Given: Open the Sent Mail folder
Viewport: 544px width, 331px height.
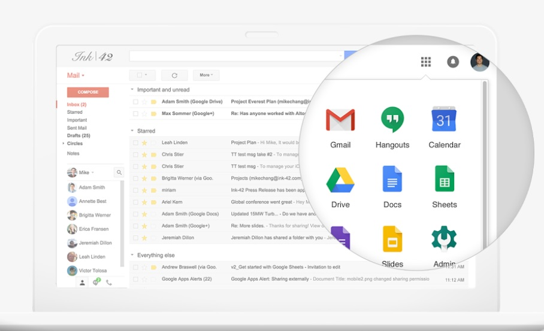Looking at the screenshot, I should coord(77,128).
